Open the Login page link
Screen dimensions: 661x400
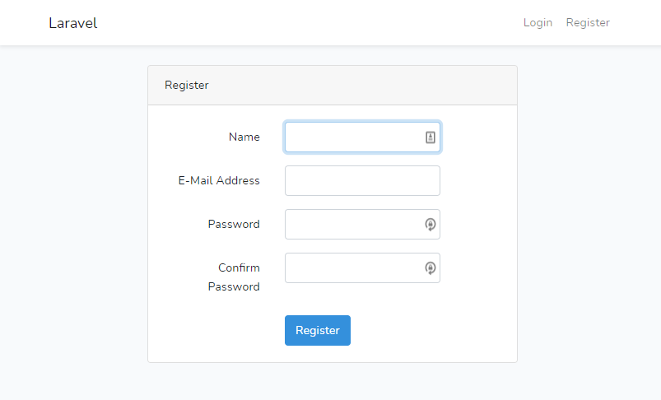pos(538,22)
